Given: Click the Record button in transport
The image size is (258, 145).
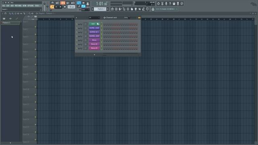Looking at the screenshot, I should (65, 7).
